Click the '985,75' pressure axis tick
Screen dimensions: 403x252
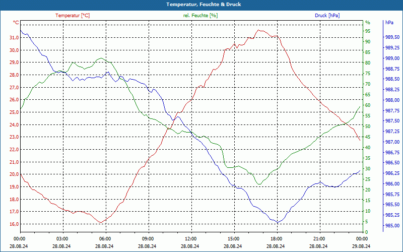click(x=392, y=194)
